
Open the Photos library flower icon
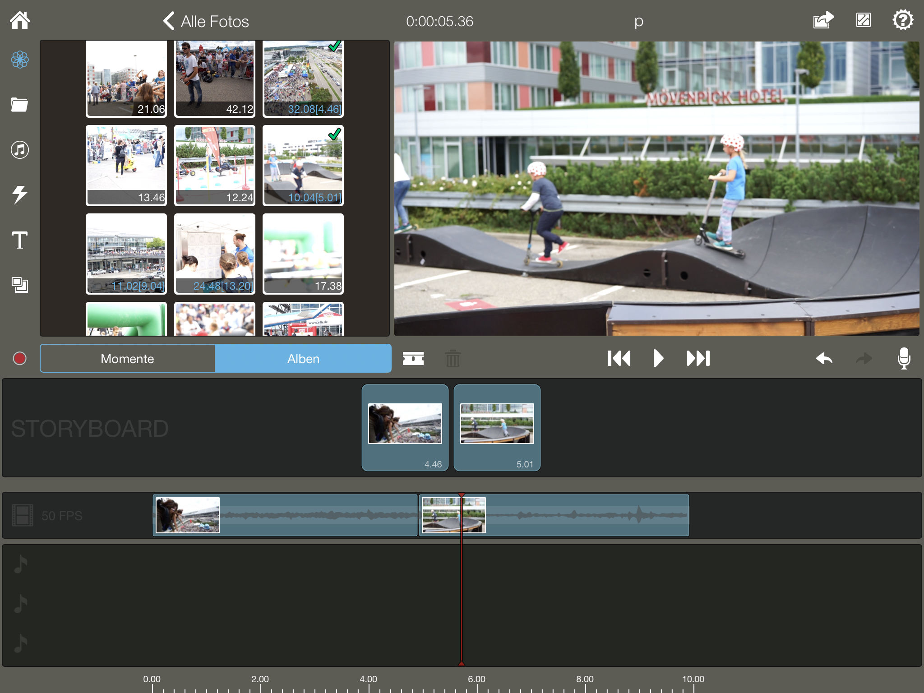point(20,60)
